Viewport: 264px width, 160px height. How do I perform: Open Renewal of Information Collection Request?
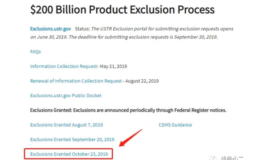(76, 81)
